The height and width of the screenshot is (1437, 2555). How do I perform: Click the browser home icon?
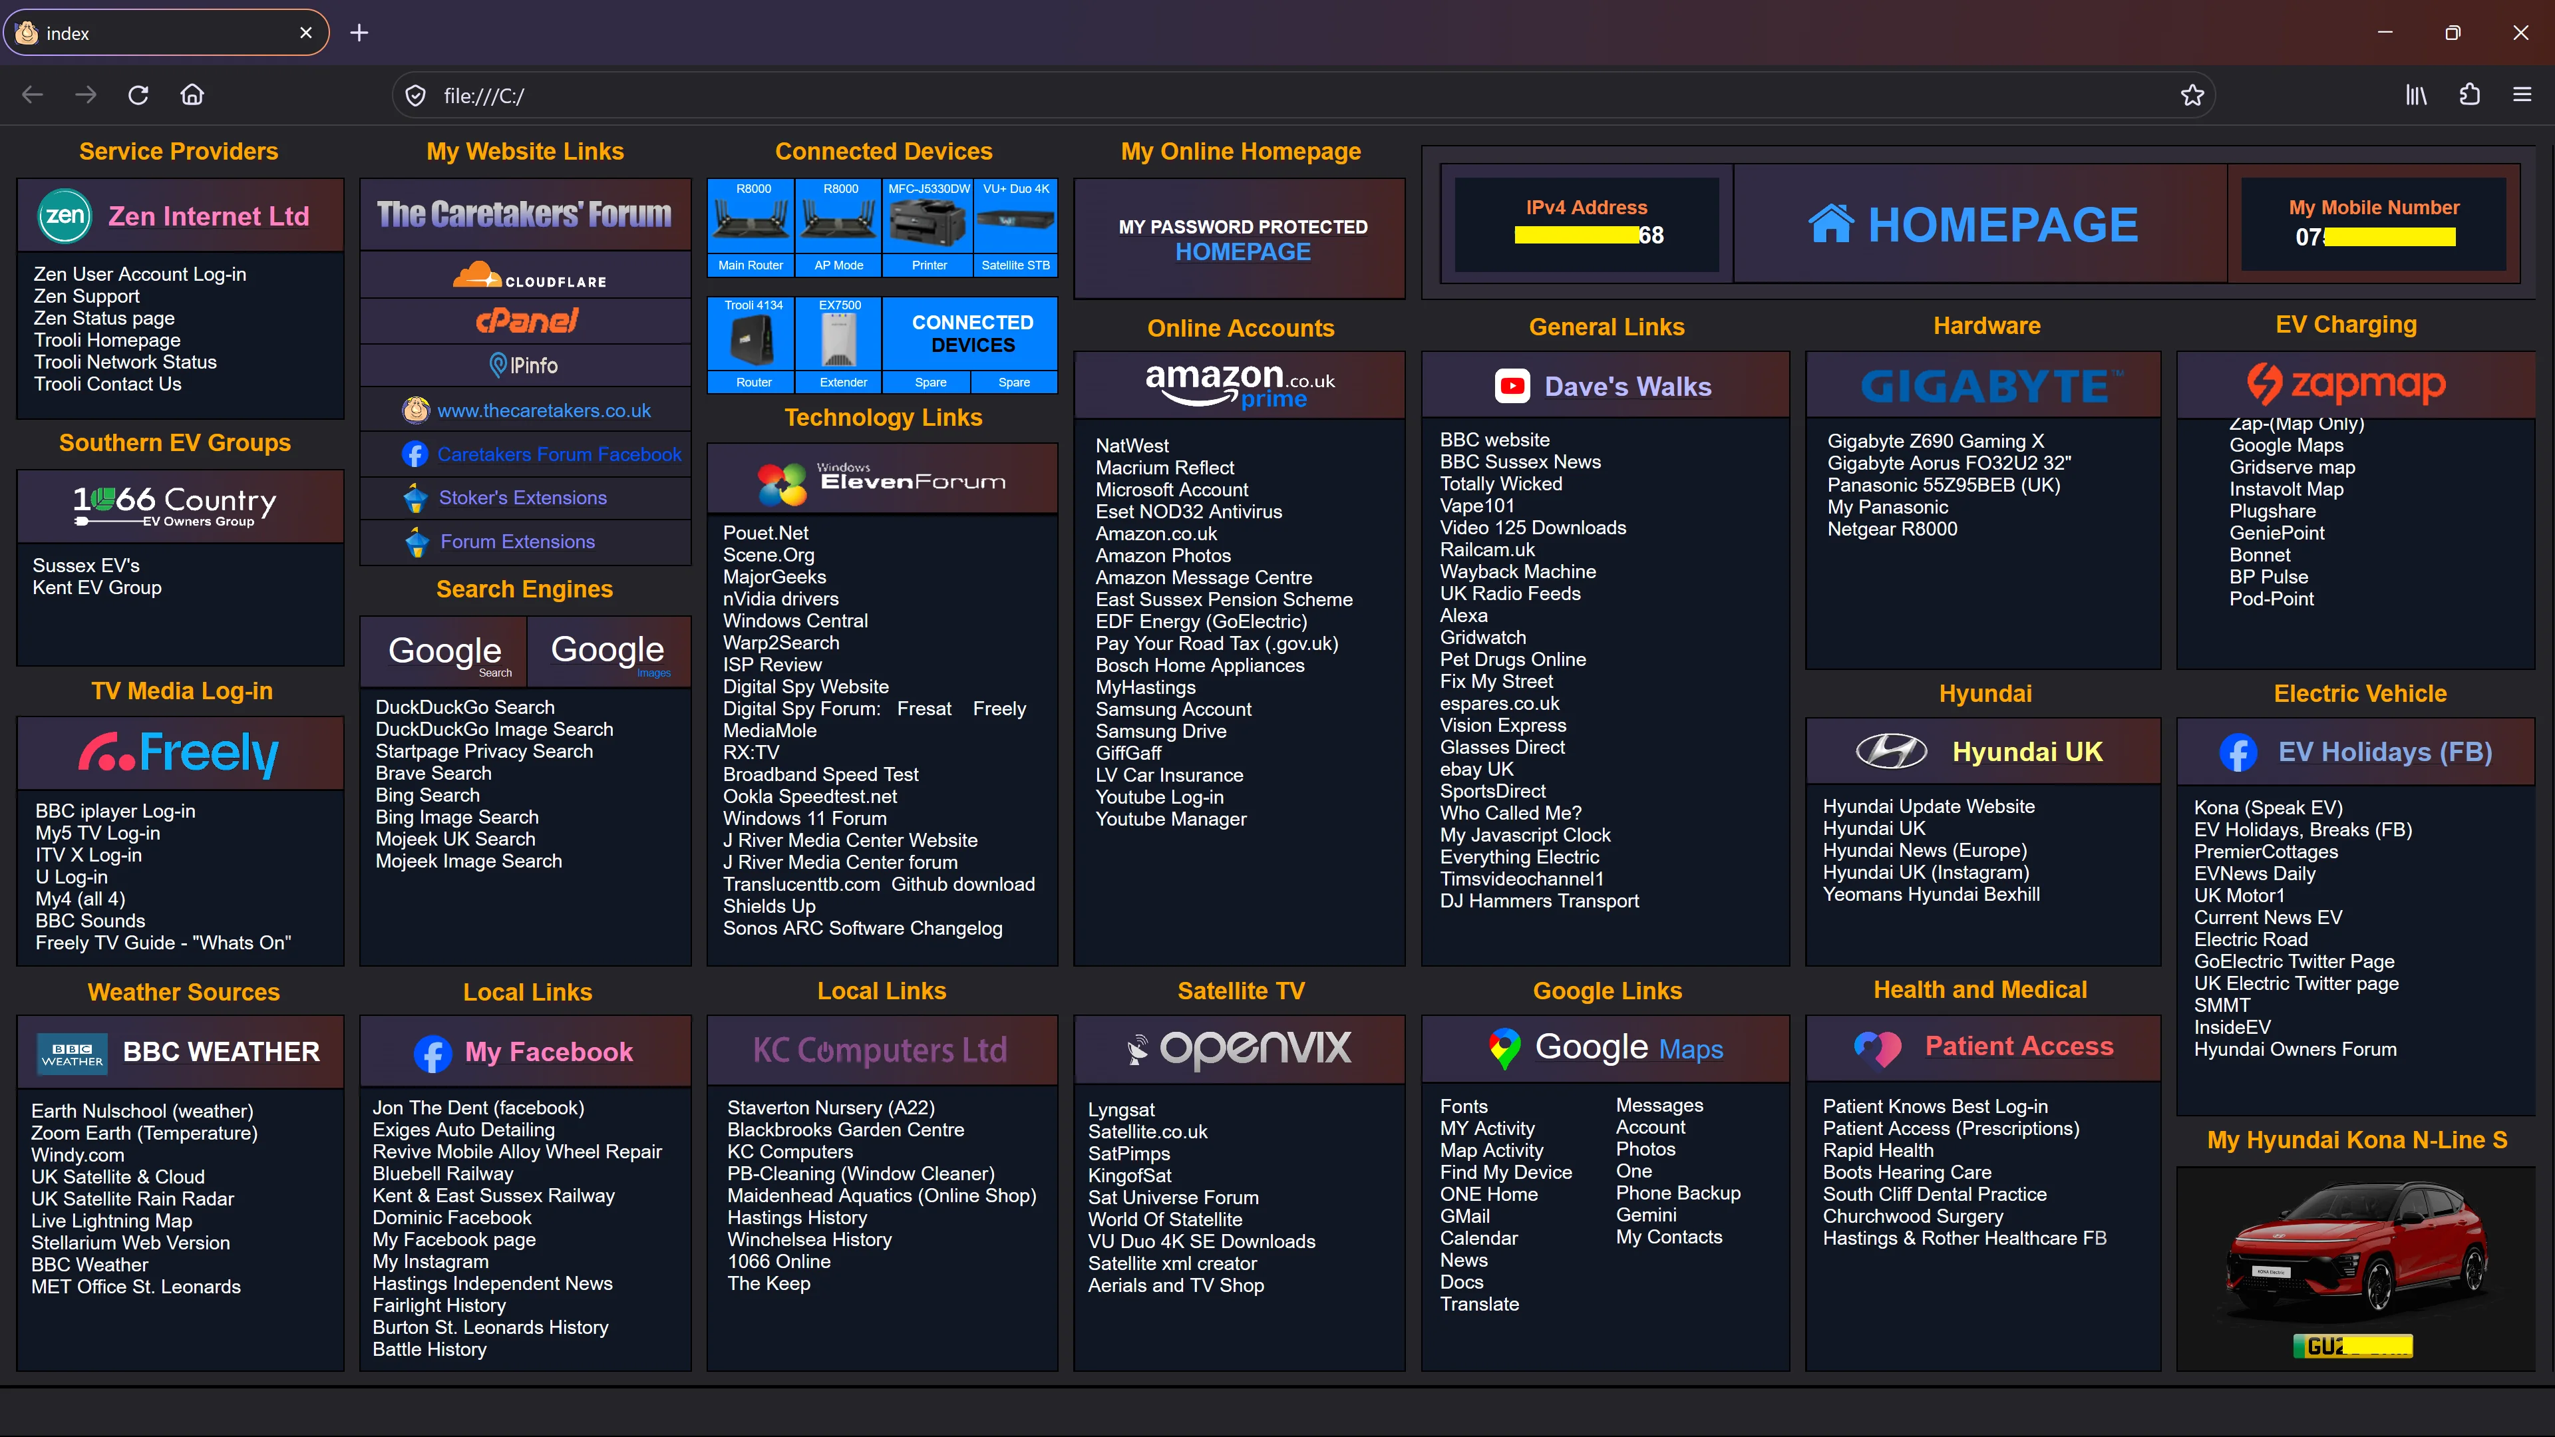[192, 95]
